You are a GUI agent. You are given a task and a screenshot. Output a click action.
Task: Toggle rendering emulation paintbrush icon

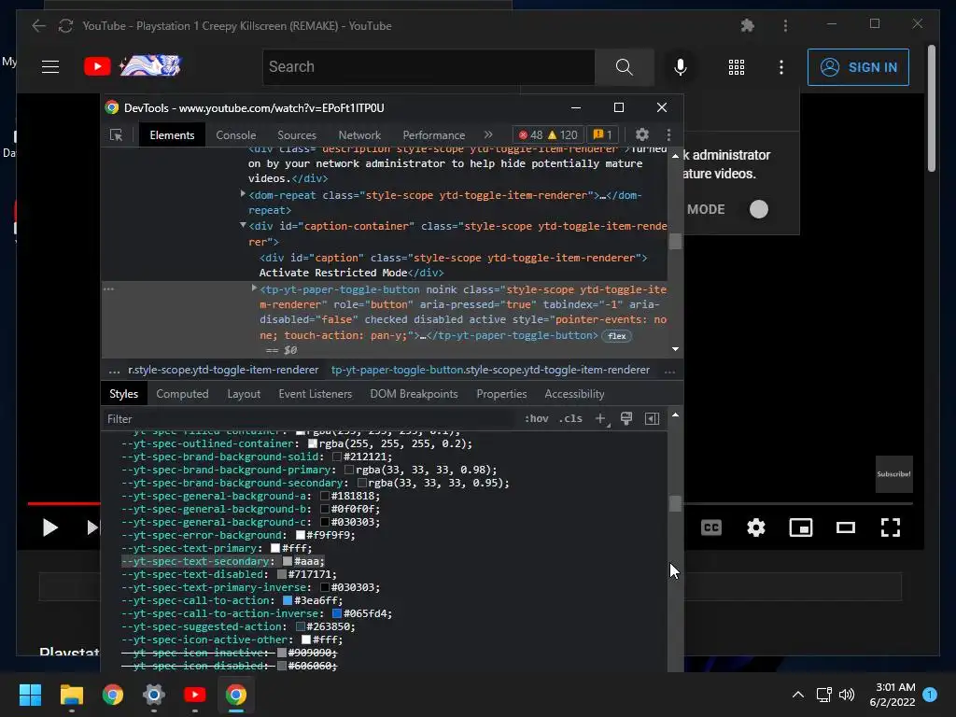coord(626,418)
